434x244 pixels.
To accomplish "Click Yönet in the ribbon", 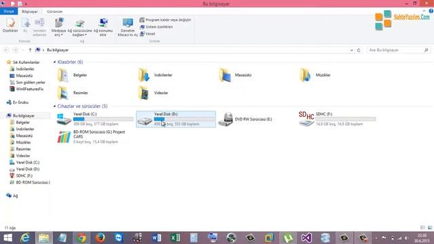I will tap(148, 34).
